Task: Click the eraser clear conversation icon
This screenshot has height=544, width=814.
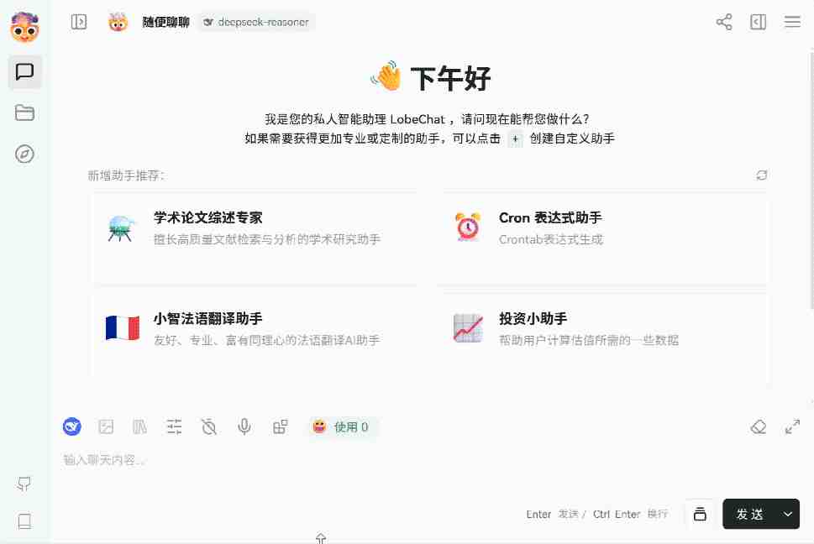Action: pyautogui.click(x=758, y=426)
